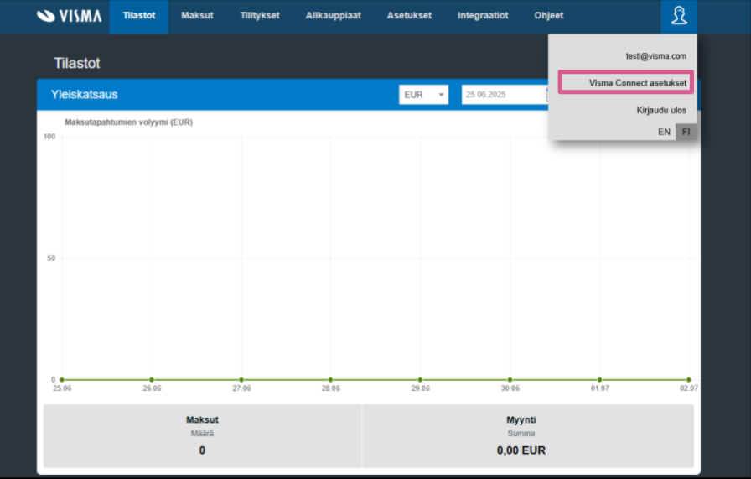Open the Tilastot tab
This screenshot has height=479, width=751.
[138, 16]
